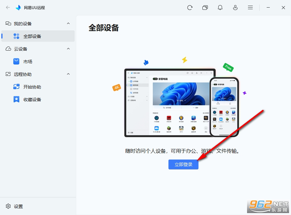Click the settings gear icon
This screenshot has width=291, height=215.
coord(8,206)
